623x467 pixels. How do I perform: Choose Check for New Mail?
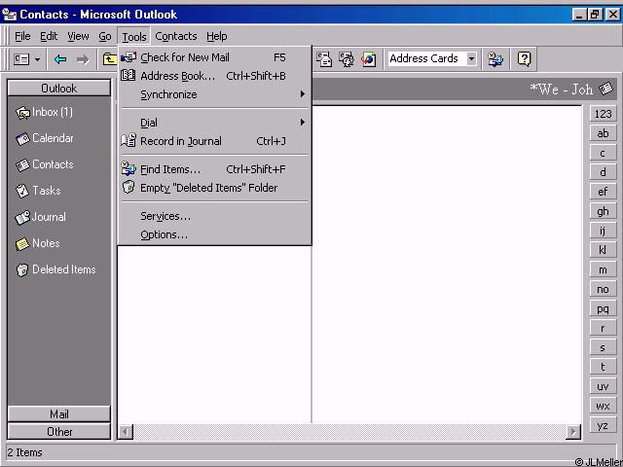214,57
